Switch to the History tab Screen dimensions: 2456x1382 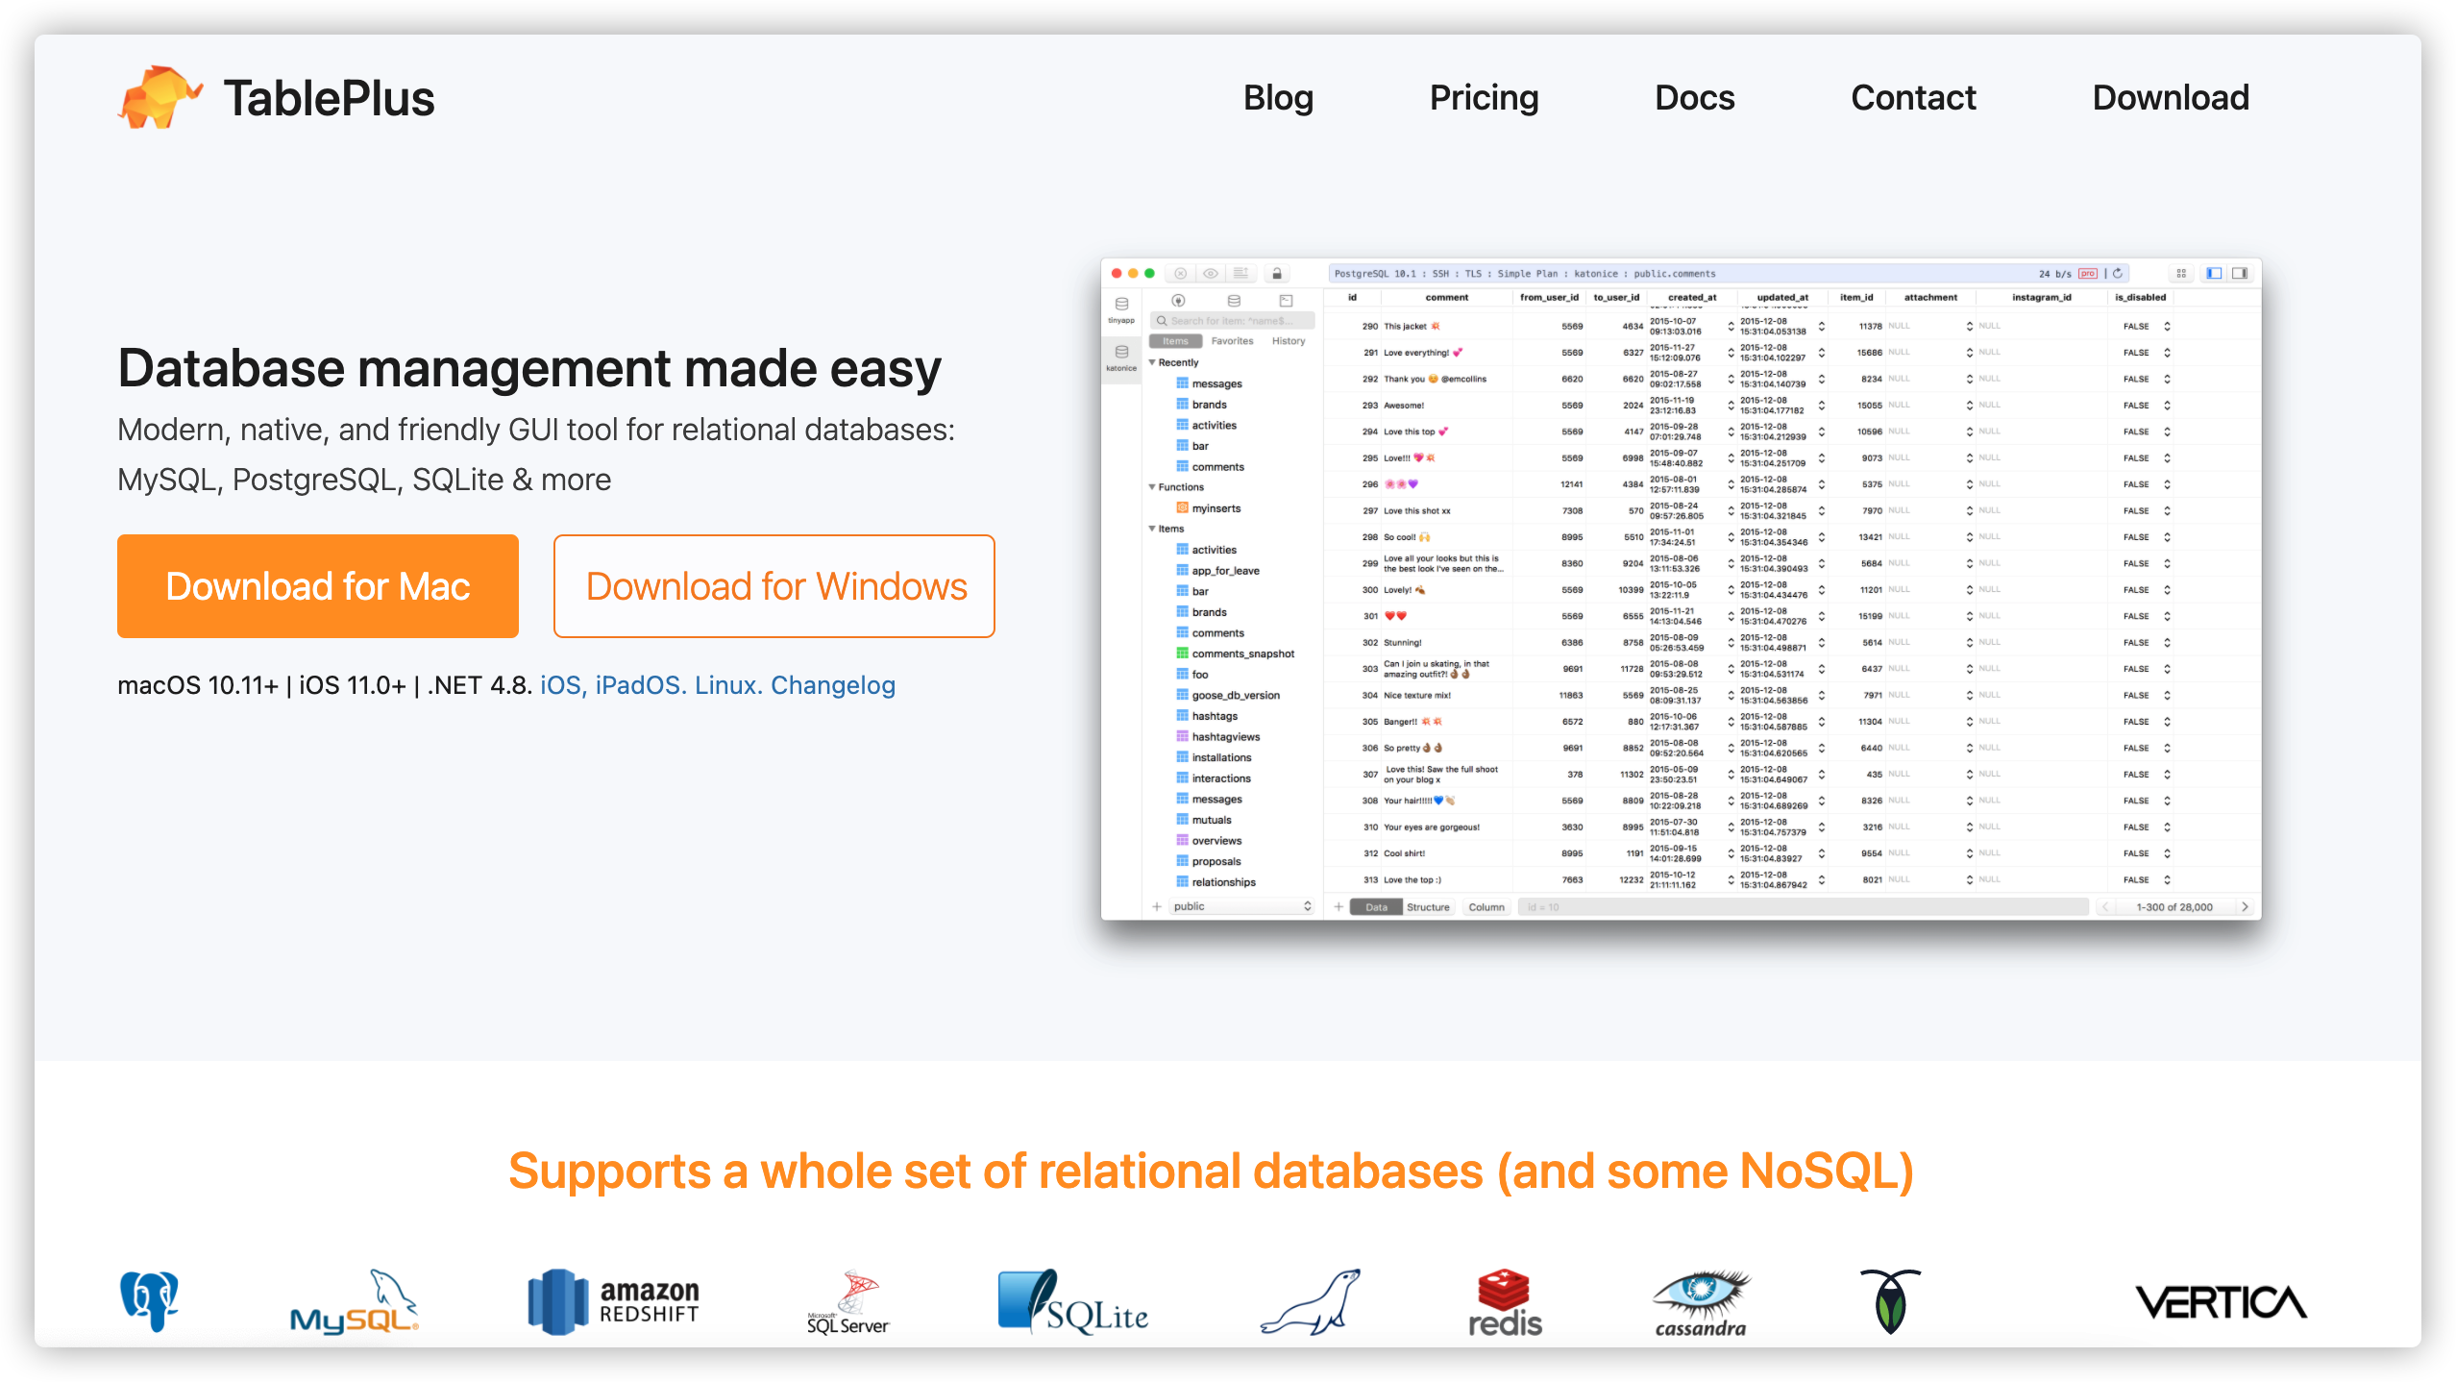coord(1289,341)
